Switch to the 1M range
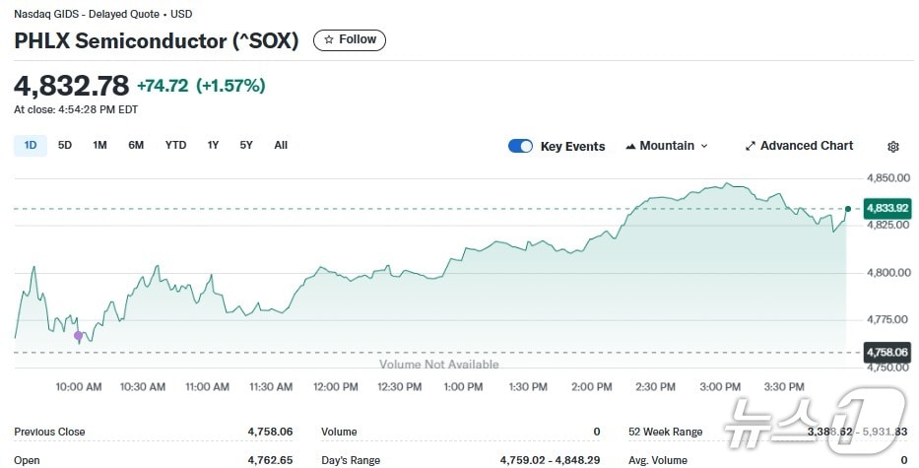Image resolution: width=919 pixels, height=468 pixels. pos(100,146)
